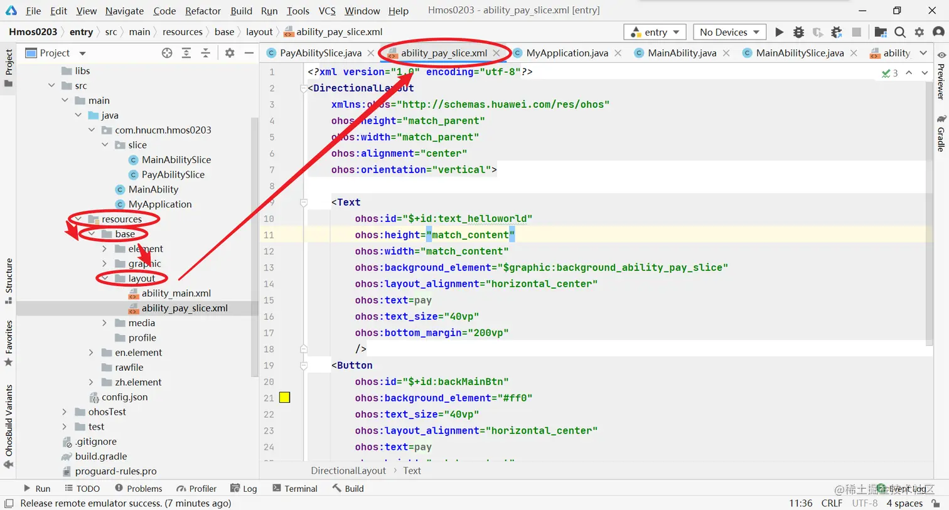This screenshot has width=949, height=510.
Task: Open the Problems tool window
Action: point(138,489)
